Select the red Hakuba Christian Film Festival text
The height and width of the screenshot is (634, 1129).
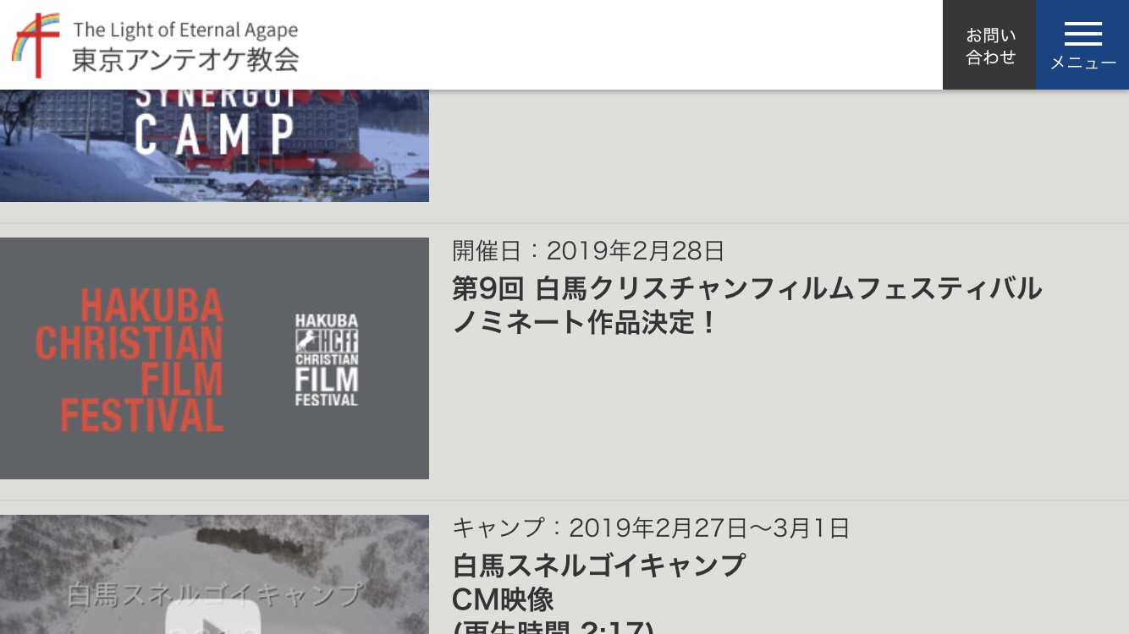click(129, 360)
